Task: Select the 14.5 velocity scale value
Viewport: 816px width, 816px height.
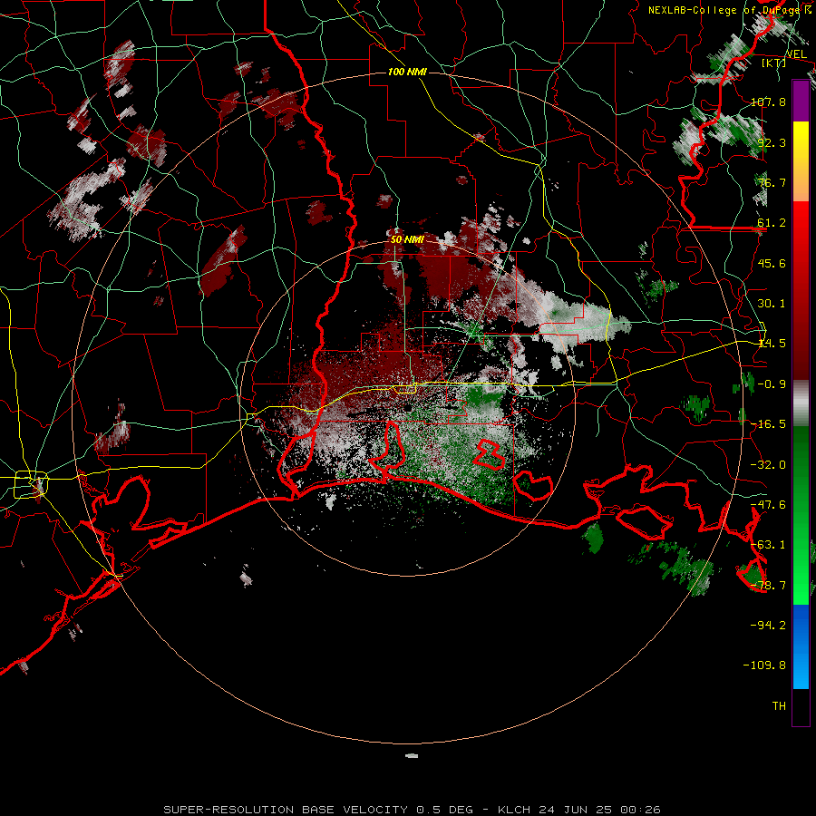Action: point(772,344)
